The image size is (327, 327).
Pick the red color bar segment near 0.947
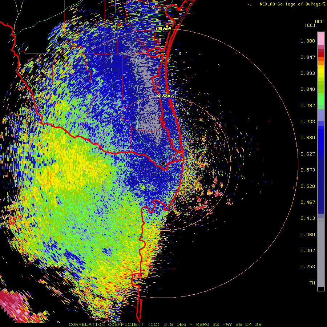[x=321, y=54]
